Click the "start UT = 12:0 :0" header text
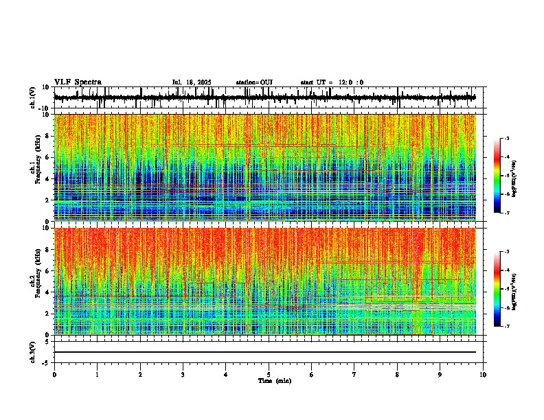Image resolution: width=544 pixels, height=420 pixels. [332, 82]
